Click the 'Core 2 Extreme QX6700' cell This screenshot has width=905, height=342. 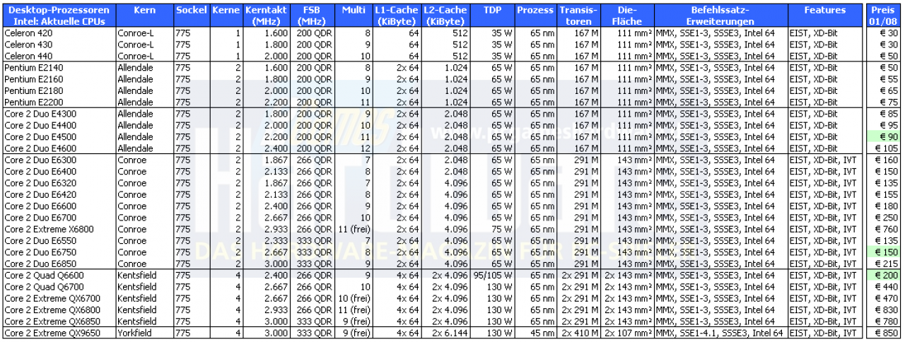click(59, 298)
